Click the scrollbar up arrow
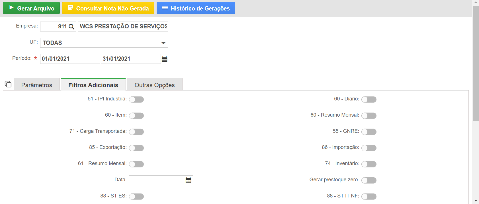This screenshot has height=204, width=479. pos(476,2)
